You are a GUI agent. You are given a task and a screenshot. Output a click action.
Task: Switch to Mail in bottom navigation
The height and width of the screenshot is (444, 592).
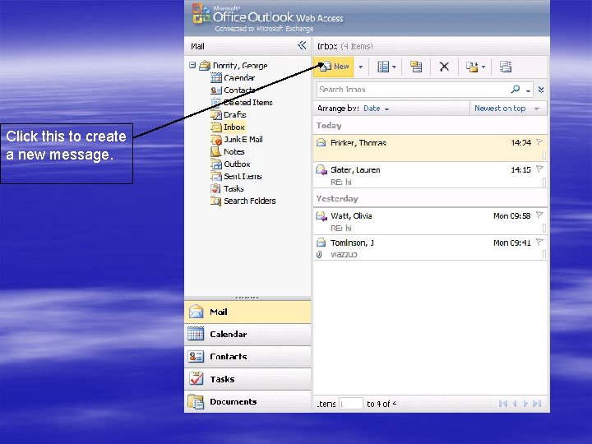tap(247, 312)
